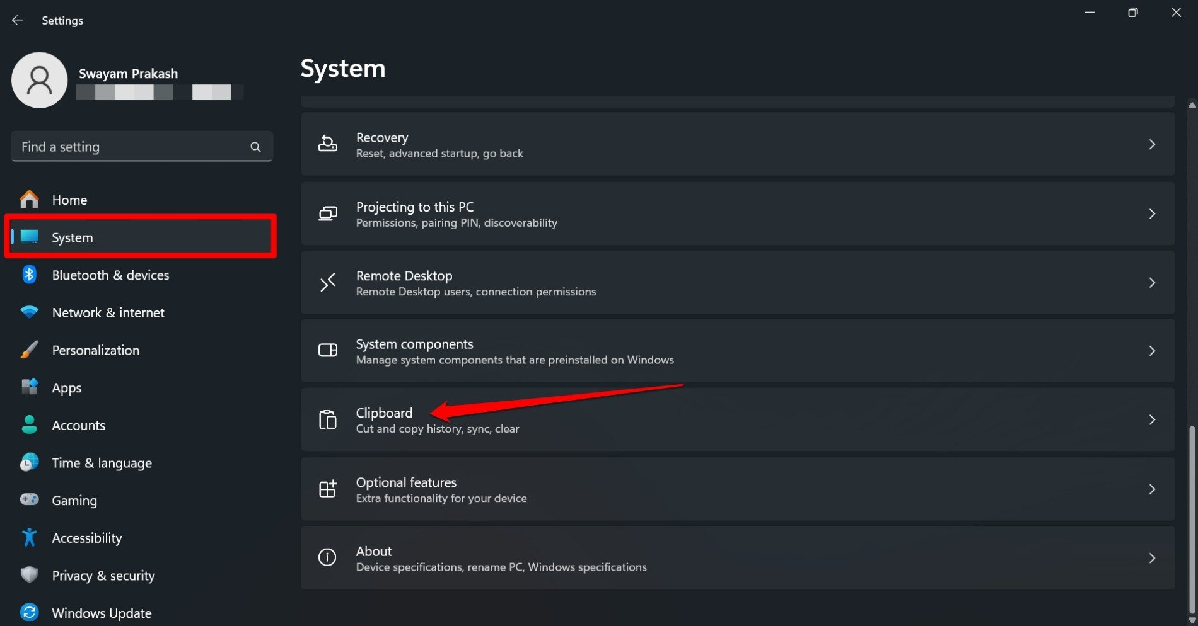Click the search magnifier icon

point(255,147)
